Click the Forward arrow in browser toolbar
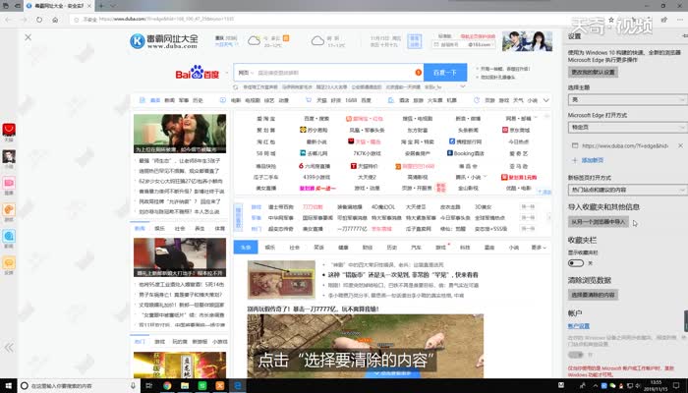This screenshot has width=688, height=393. tap(24, 20)
